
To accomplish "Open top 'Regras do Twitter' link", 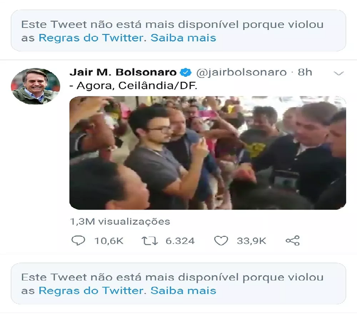I will click(x=91, y=38).
